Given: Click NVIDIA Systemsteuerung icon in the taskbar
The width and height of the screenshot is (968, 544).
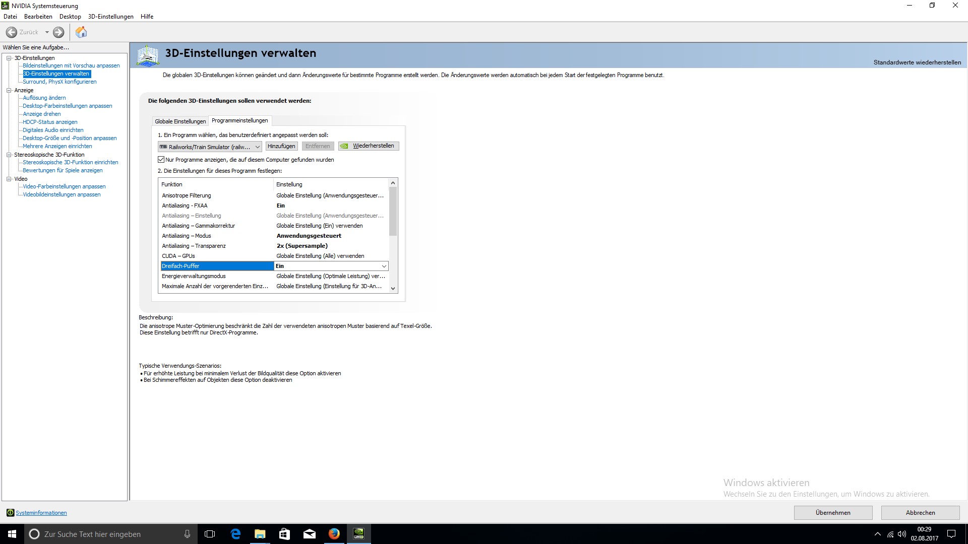Looking at the screenshot, I should [358, 534].
